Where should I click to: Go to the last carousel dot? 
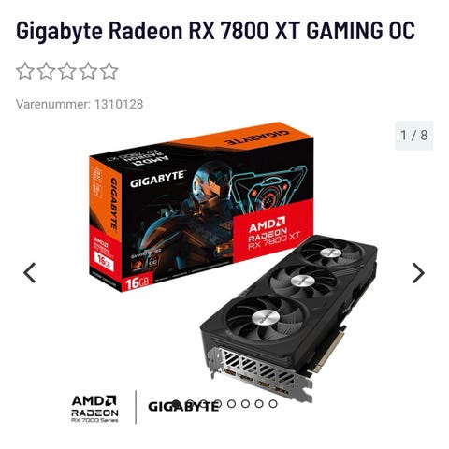273,404
